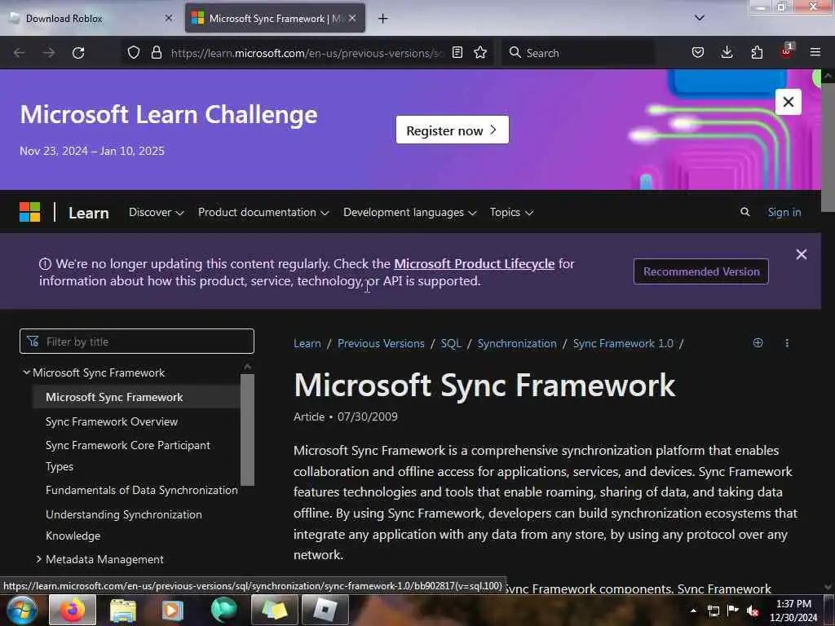Click the Learn breadcrumb link
This screenshot has height=626, width=835.
[x=307, y=343]
